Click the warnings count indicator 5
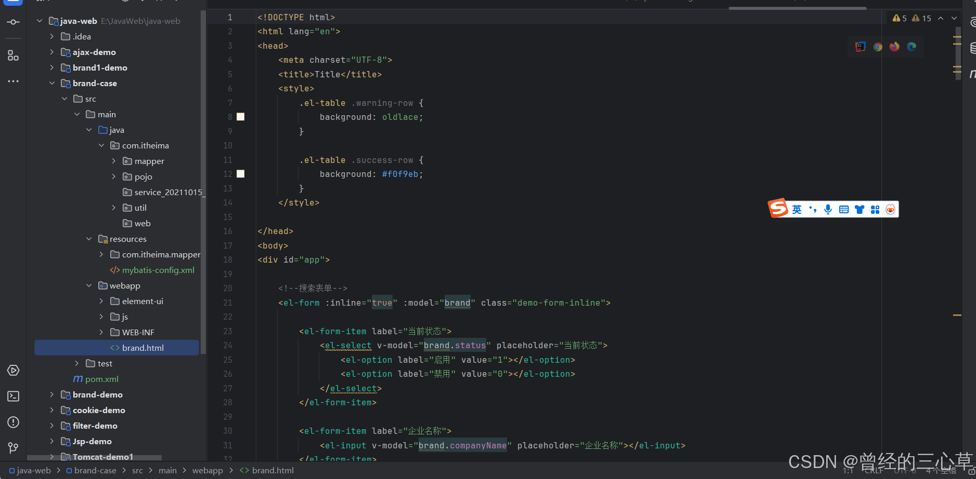Screen dimensions: 976x479 coord(900,18)
